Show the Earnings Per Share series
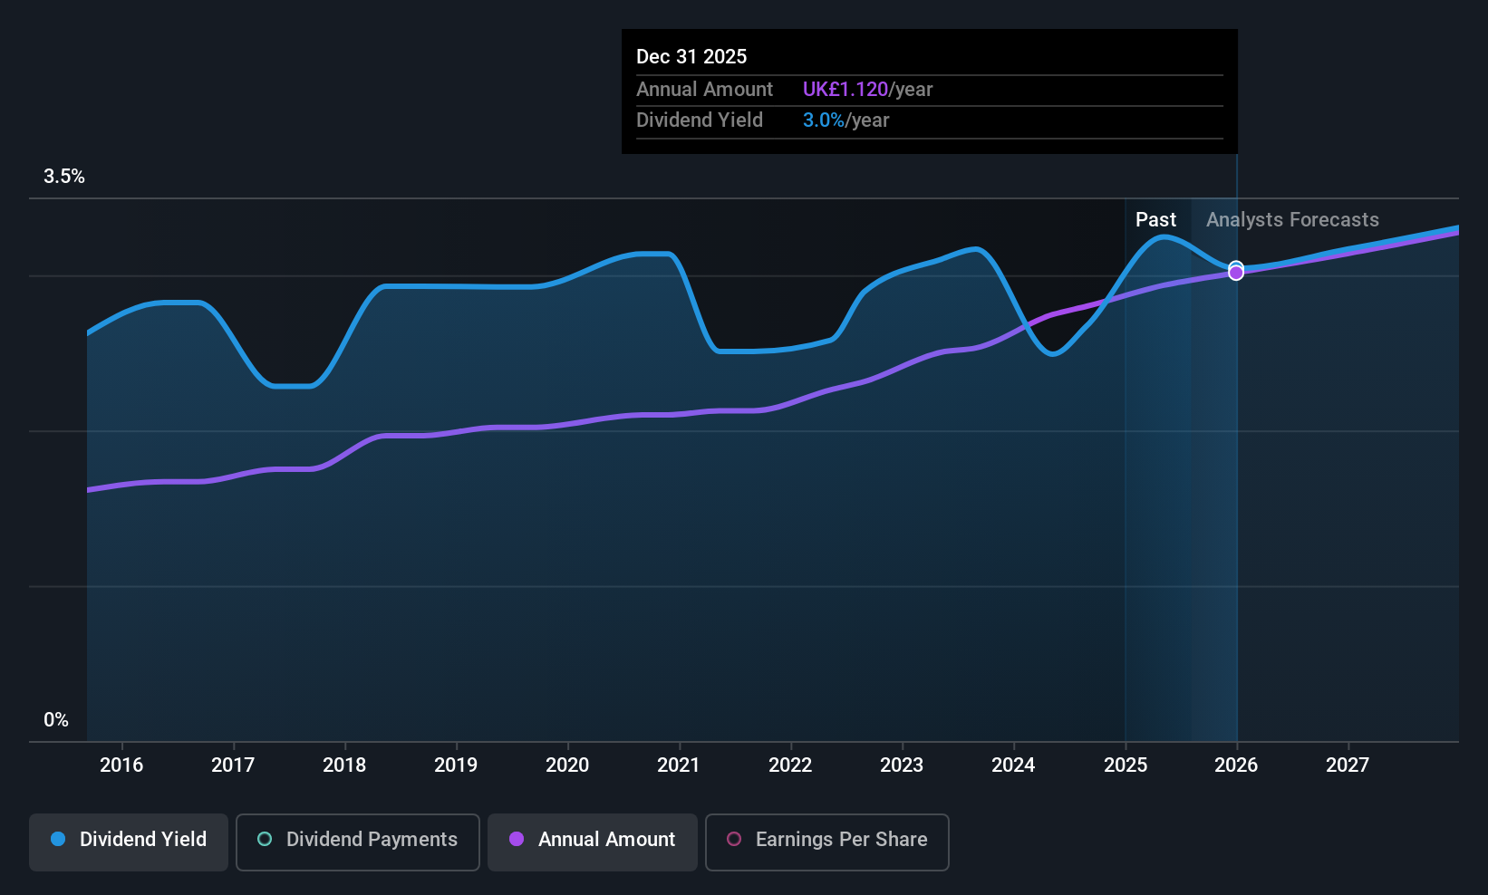The image size is (1488, 895). point(826,842)
